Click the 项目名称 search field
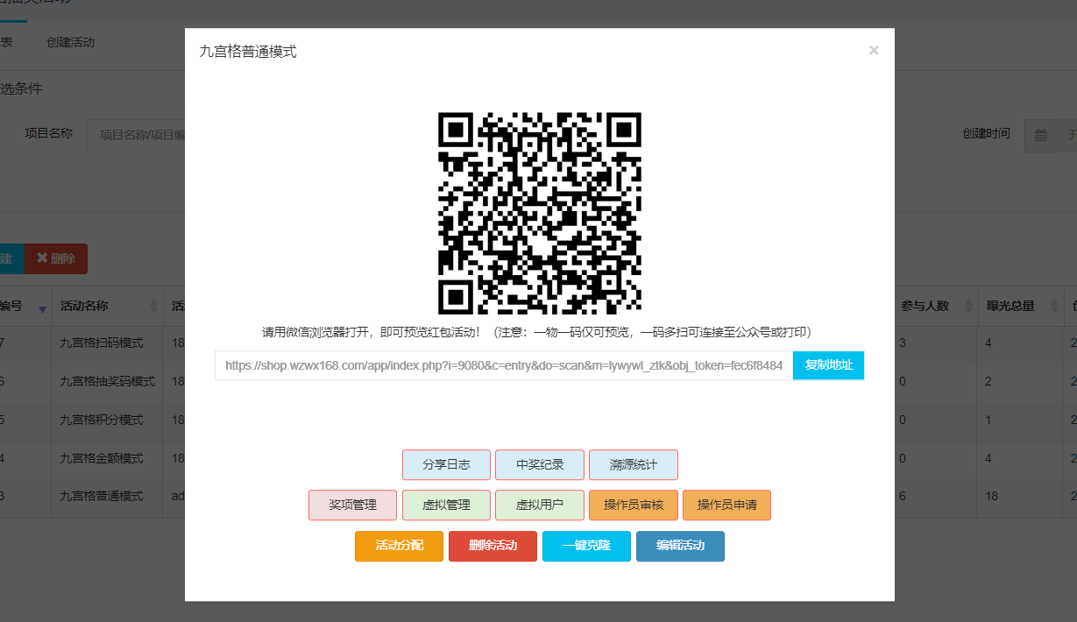 tap(136, 135)
